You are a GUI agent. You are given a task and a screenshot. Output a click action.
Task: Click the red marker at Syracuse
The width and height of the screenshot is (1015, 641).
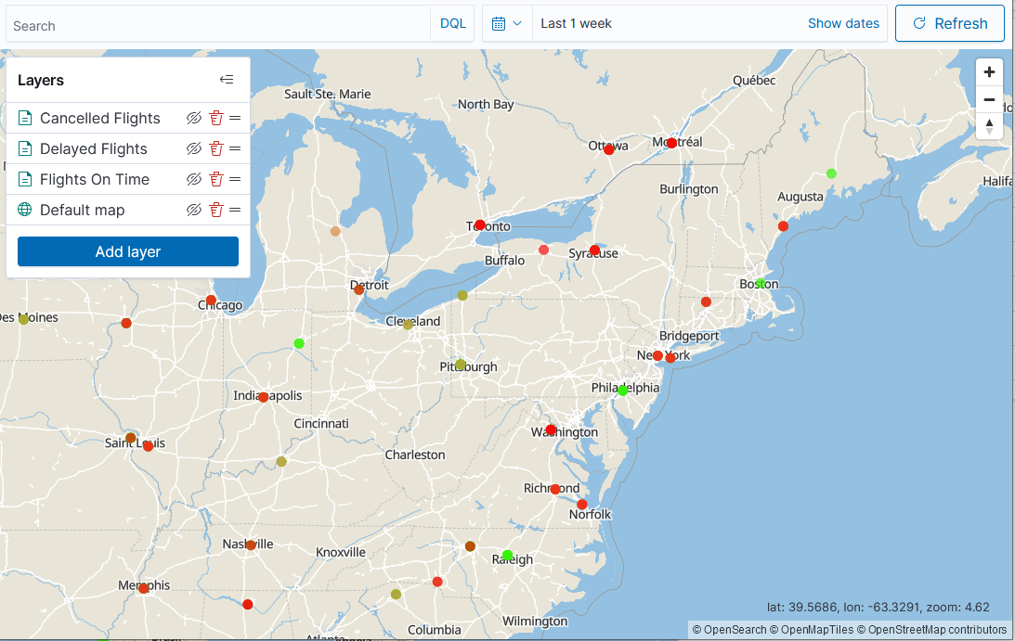[x=595, y=250]
